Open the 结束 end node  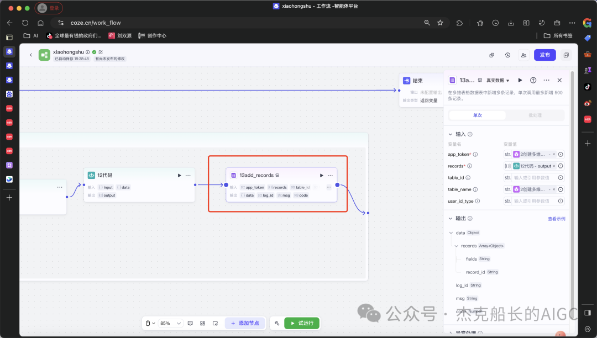click(x=421, y=91)
